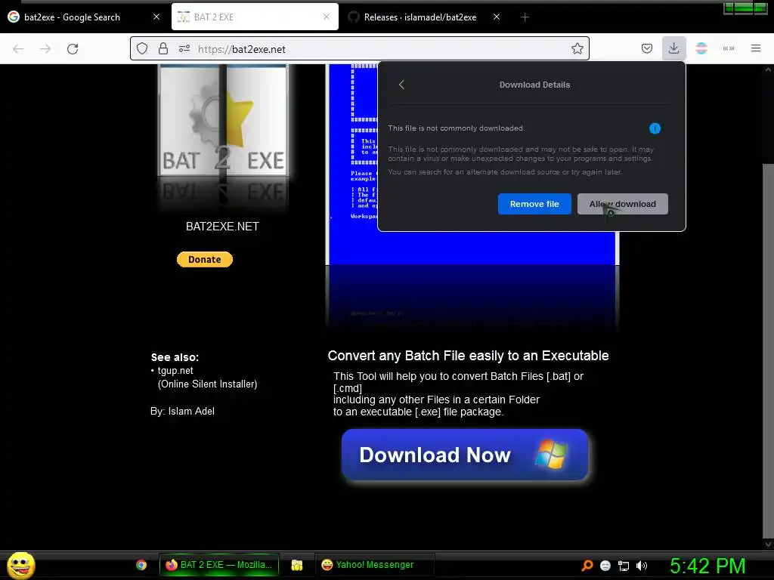Click the Convert any Batch File heading

coord(468,356)
